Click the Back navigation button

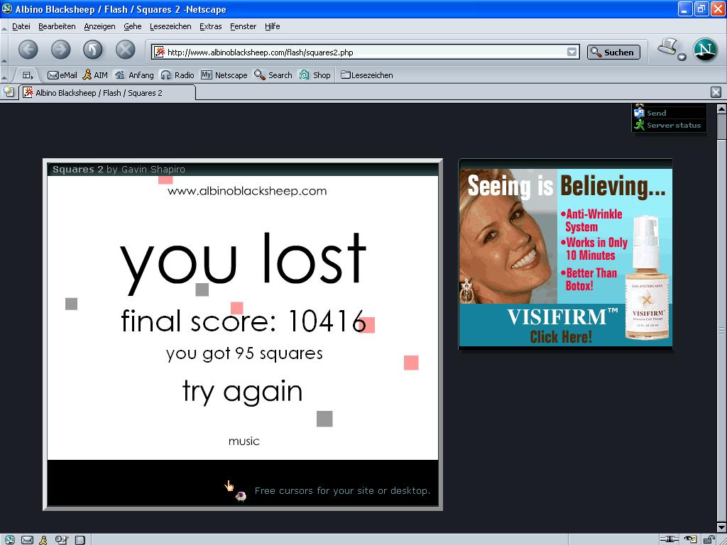(28, 49)
